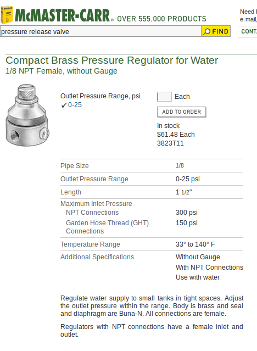Click the magnifying glass in FIND button
The image size is (257, 351).
tap(207, 31)
